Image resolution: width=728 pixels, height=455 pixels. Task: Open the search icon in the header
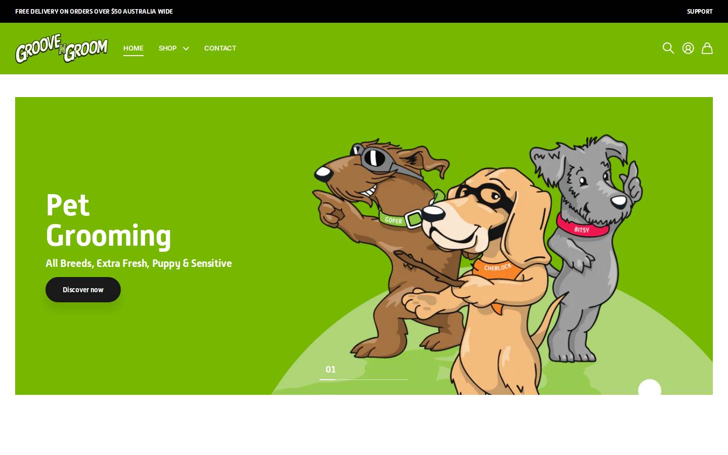coord(668,48)
